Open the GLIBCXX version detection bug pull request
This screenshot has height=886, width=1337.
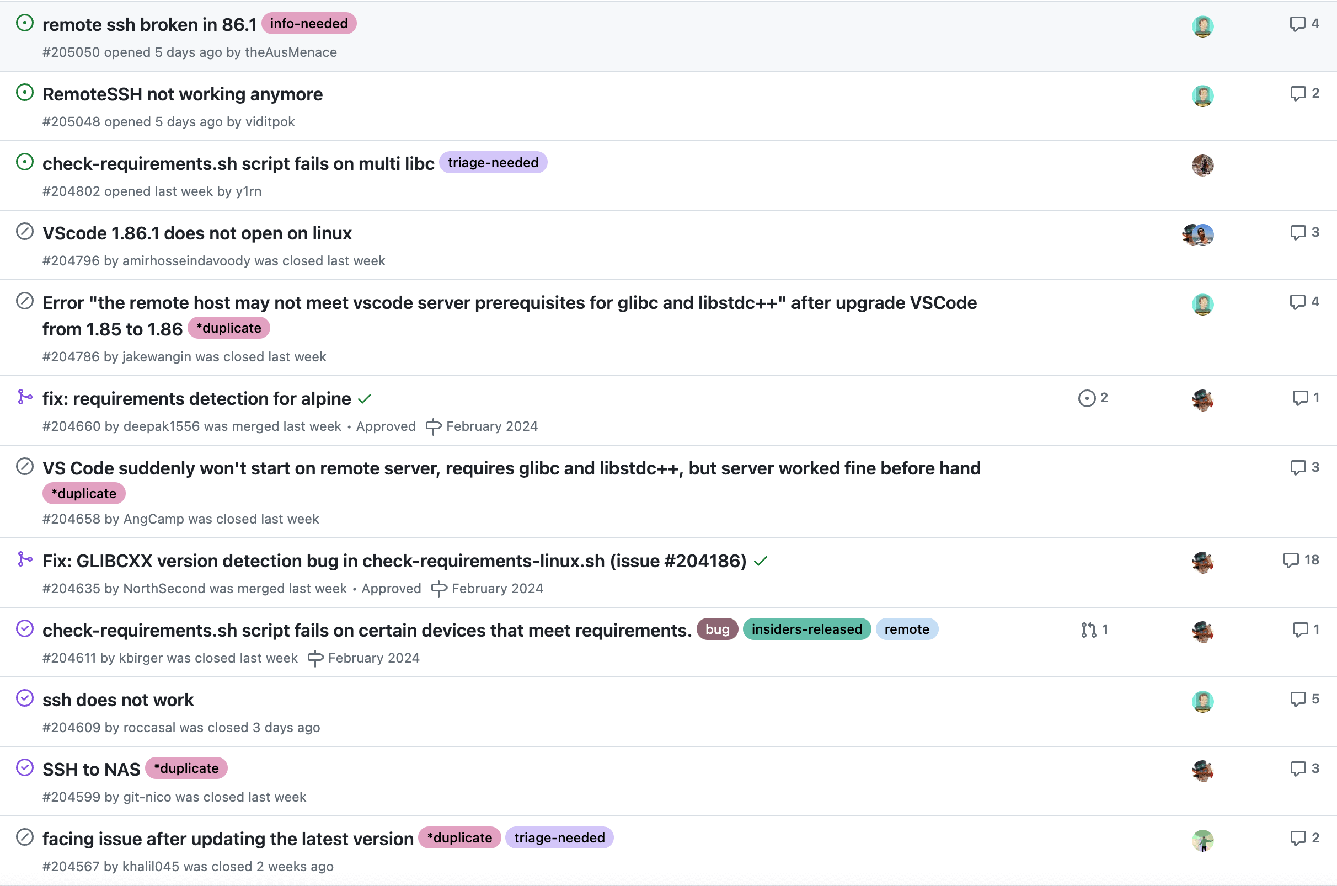point(394,561)
